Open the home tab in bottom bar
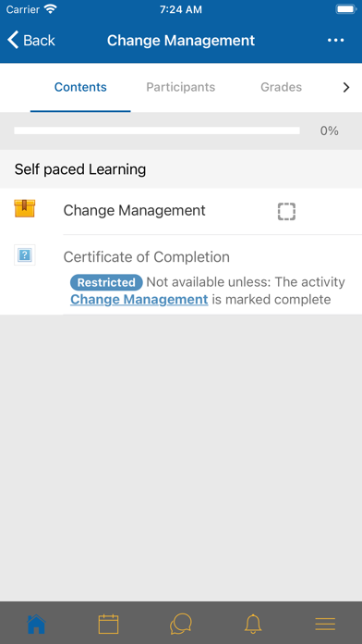Viewport: 362px width, 644px height. click(x=36, y=625)
